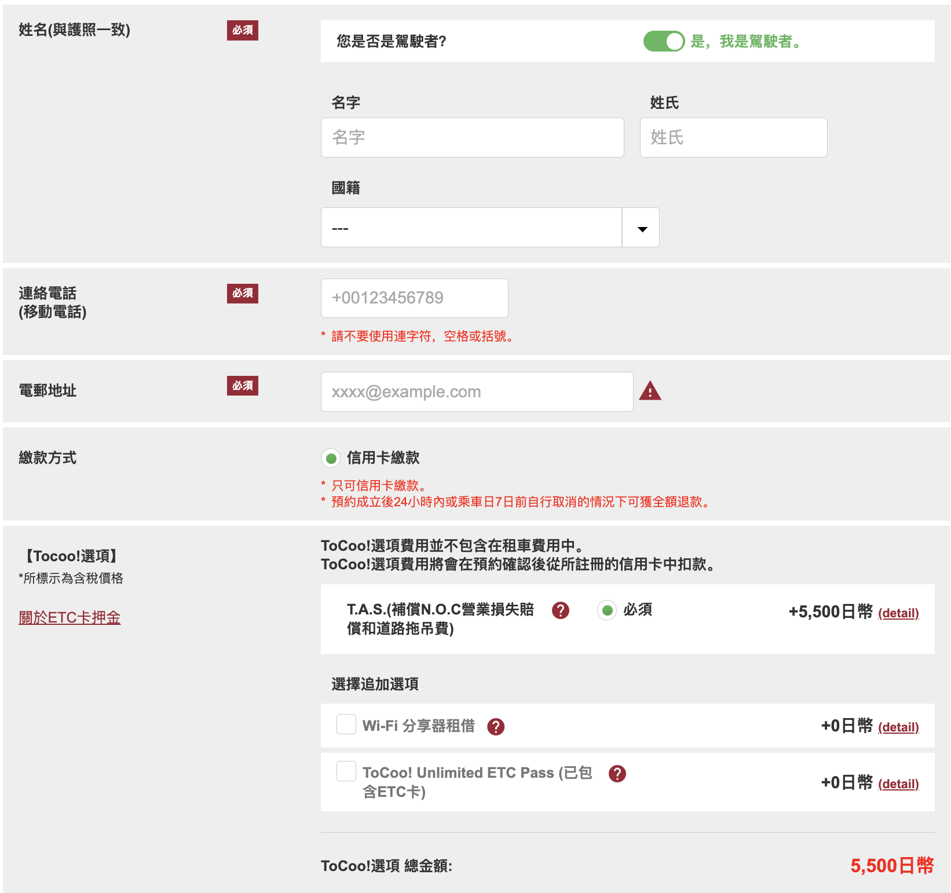Focus the 連絡電話 phone number field

(x=414, y=298)
